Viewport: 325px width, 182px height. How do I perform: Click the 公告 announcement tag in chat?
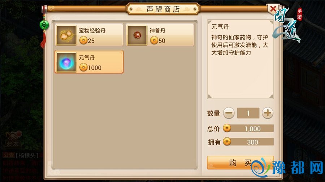pos(9,155)
